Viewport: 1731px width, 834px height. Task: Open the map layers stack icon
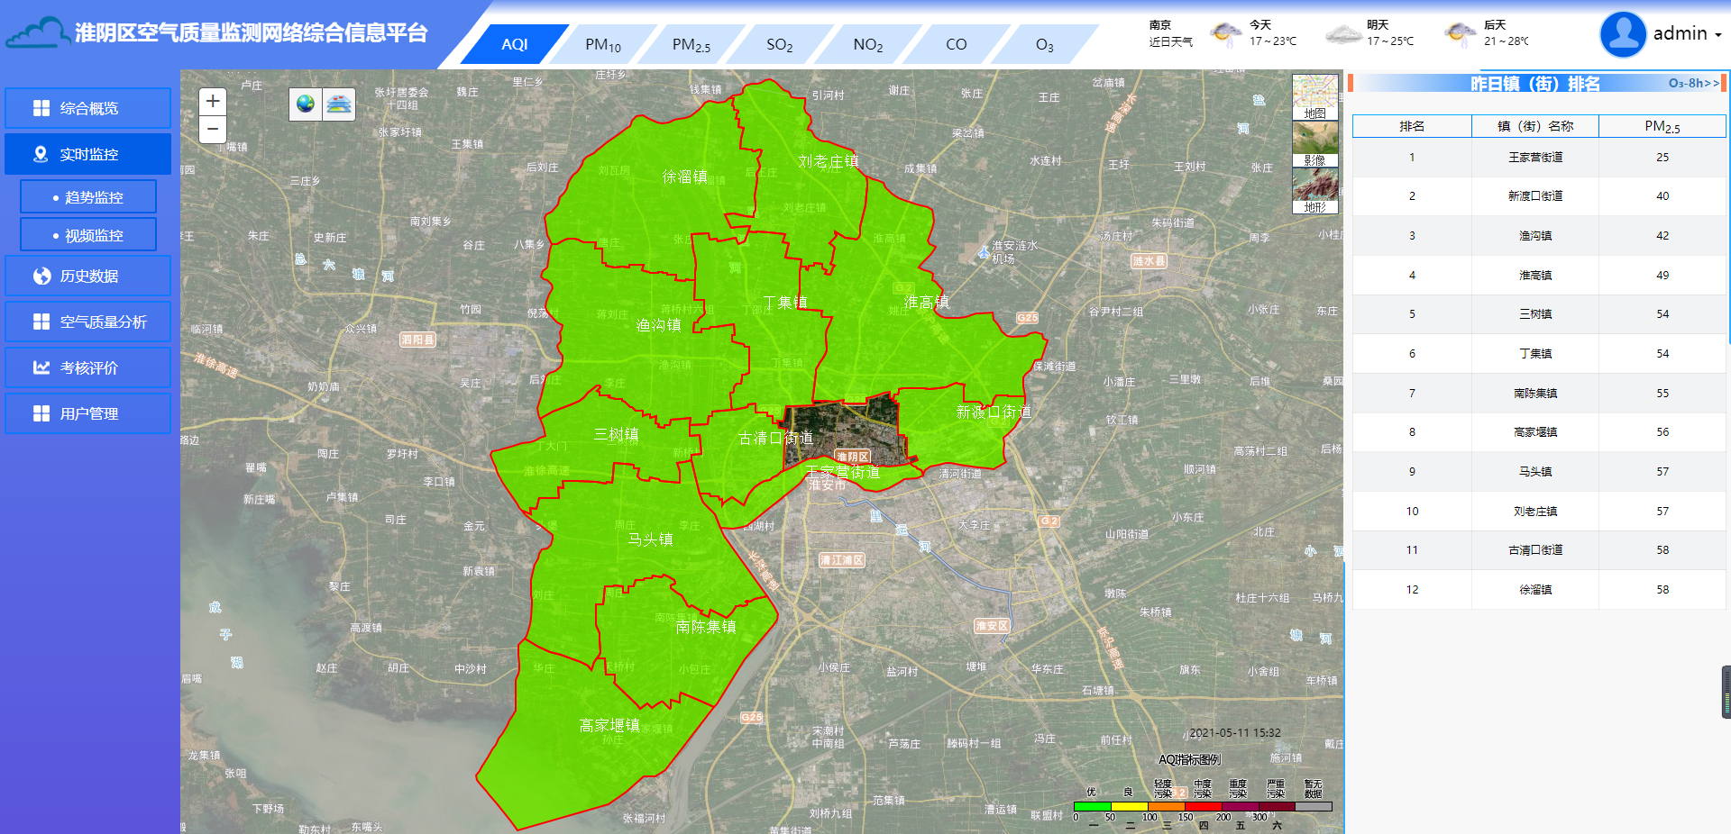339,104
